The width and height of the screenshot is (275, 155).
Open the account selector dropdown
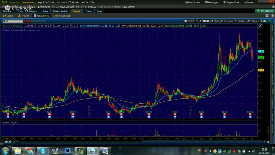(x=75, y=2)
